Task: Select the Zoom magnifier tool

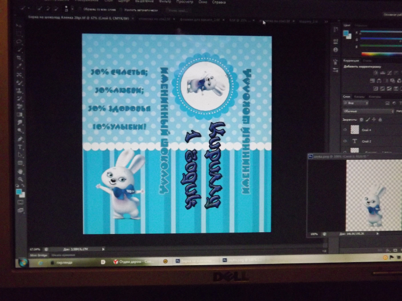Action: pyautogui.click(x=20, y=179)
